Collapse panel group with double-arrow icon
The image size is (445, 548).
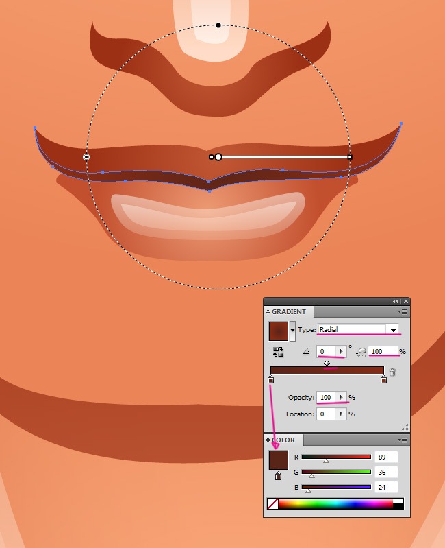pyautogui.click(x=396, y=301)
